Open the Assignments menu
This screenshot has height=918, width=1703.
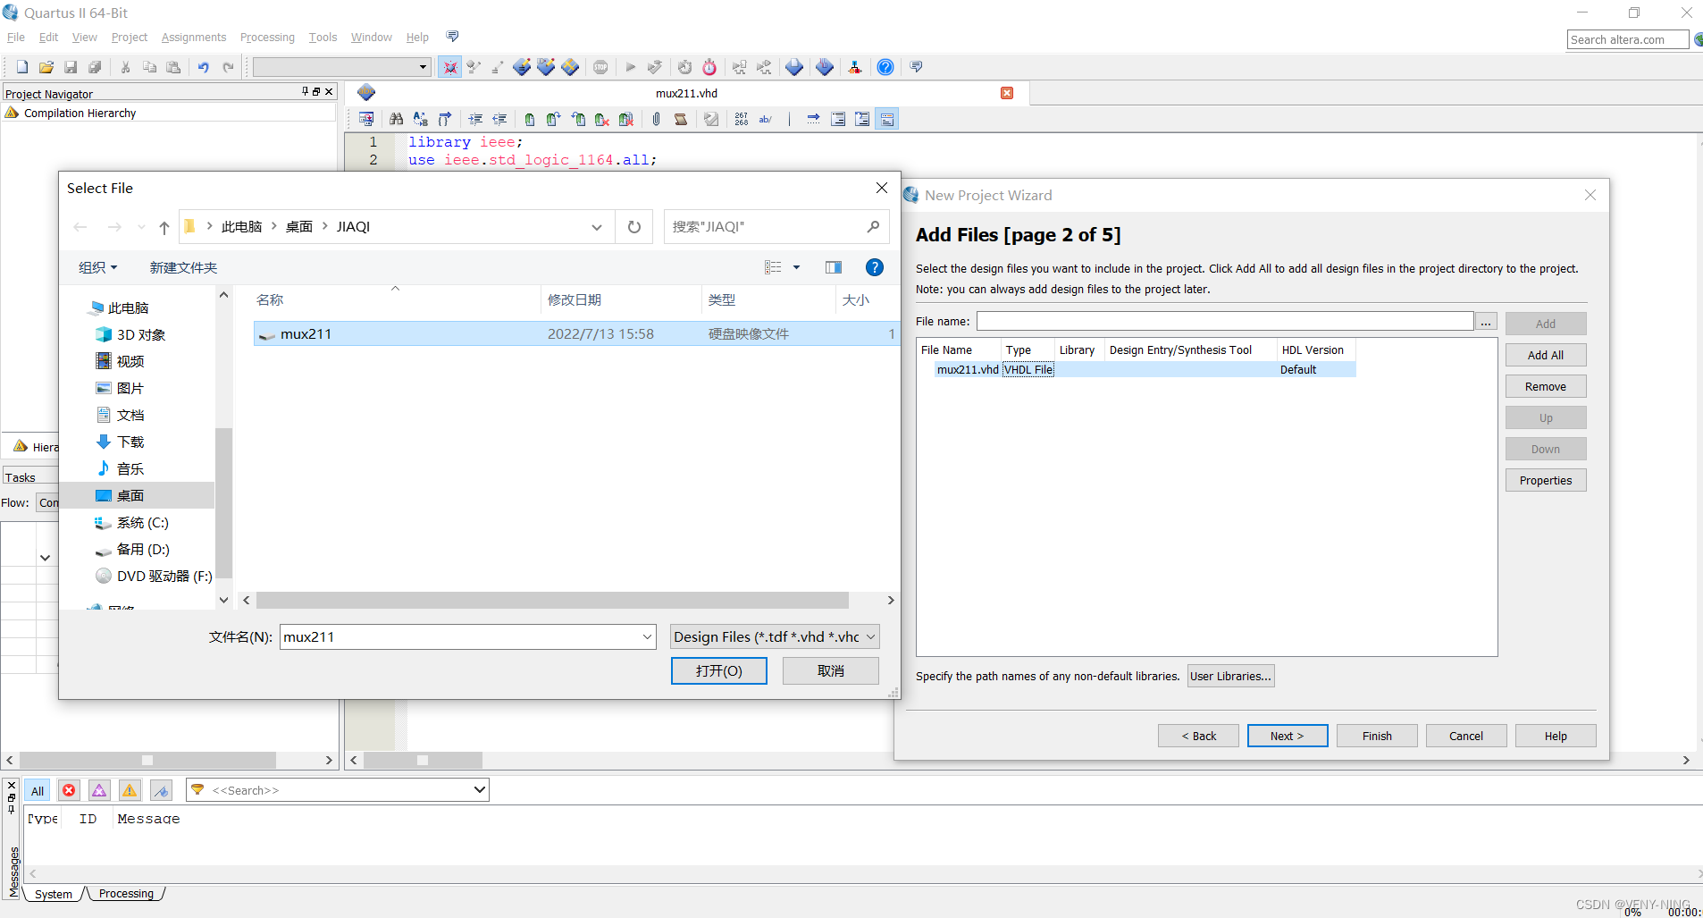point(194,37)
